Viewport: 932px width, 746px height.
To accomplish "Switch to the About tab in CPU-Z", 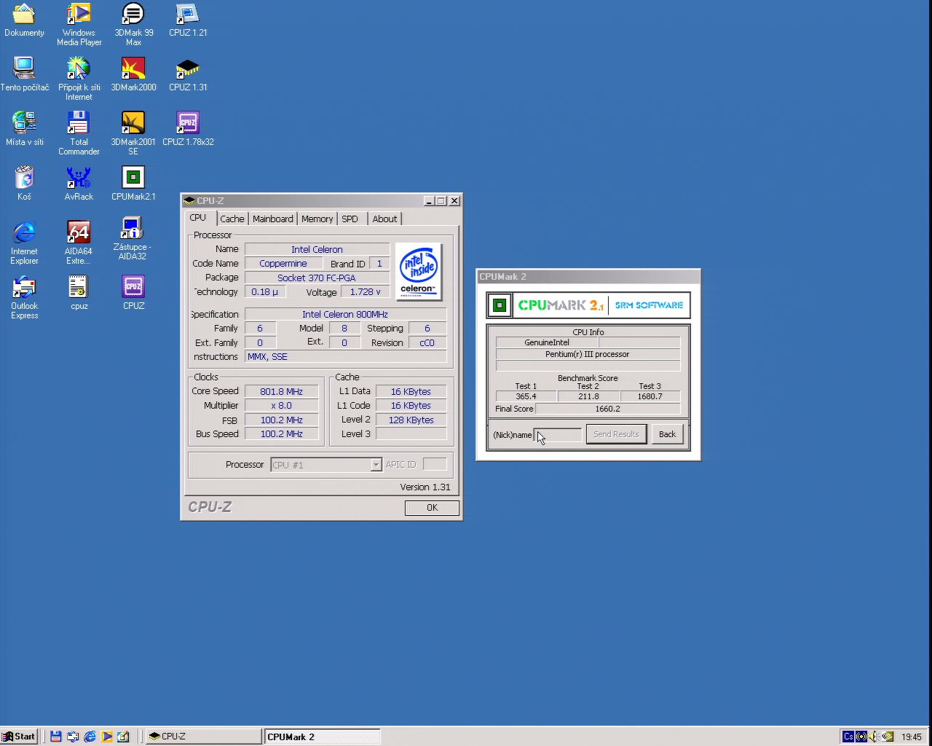I will 385,219.
